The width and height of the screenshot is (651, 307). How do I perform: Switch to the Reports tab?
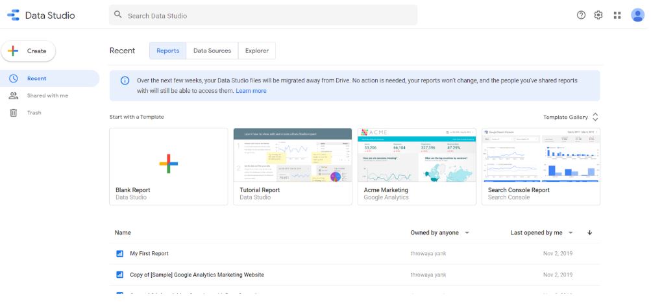click(x=167, y=51)
